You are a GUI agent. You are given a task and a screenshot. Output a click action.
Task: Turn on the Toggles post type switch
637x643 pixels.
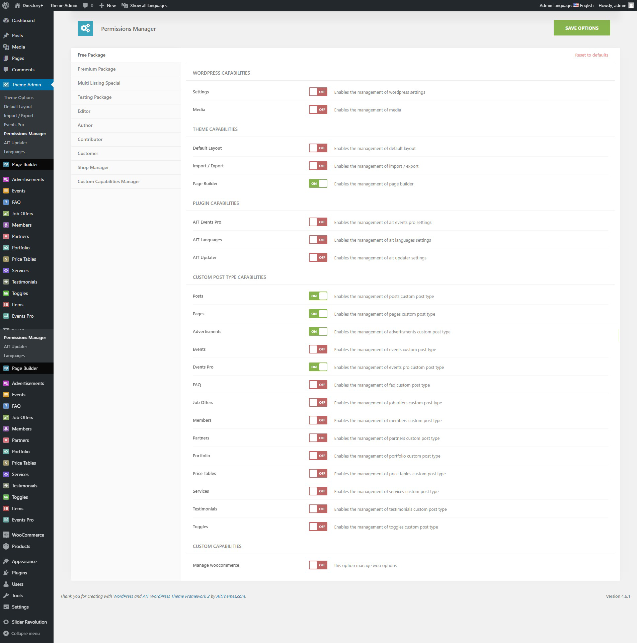[x=318, y=527]
